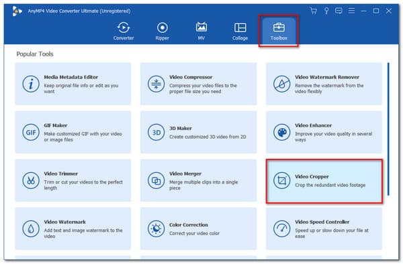Screen dimensions: 403x264
Task: Open the Video Enhancer title
Action: (x=313, y=125)
